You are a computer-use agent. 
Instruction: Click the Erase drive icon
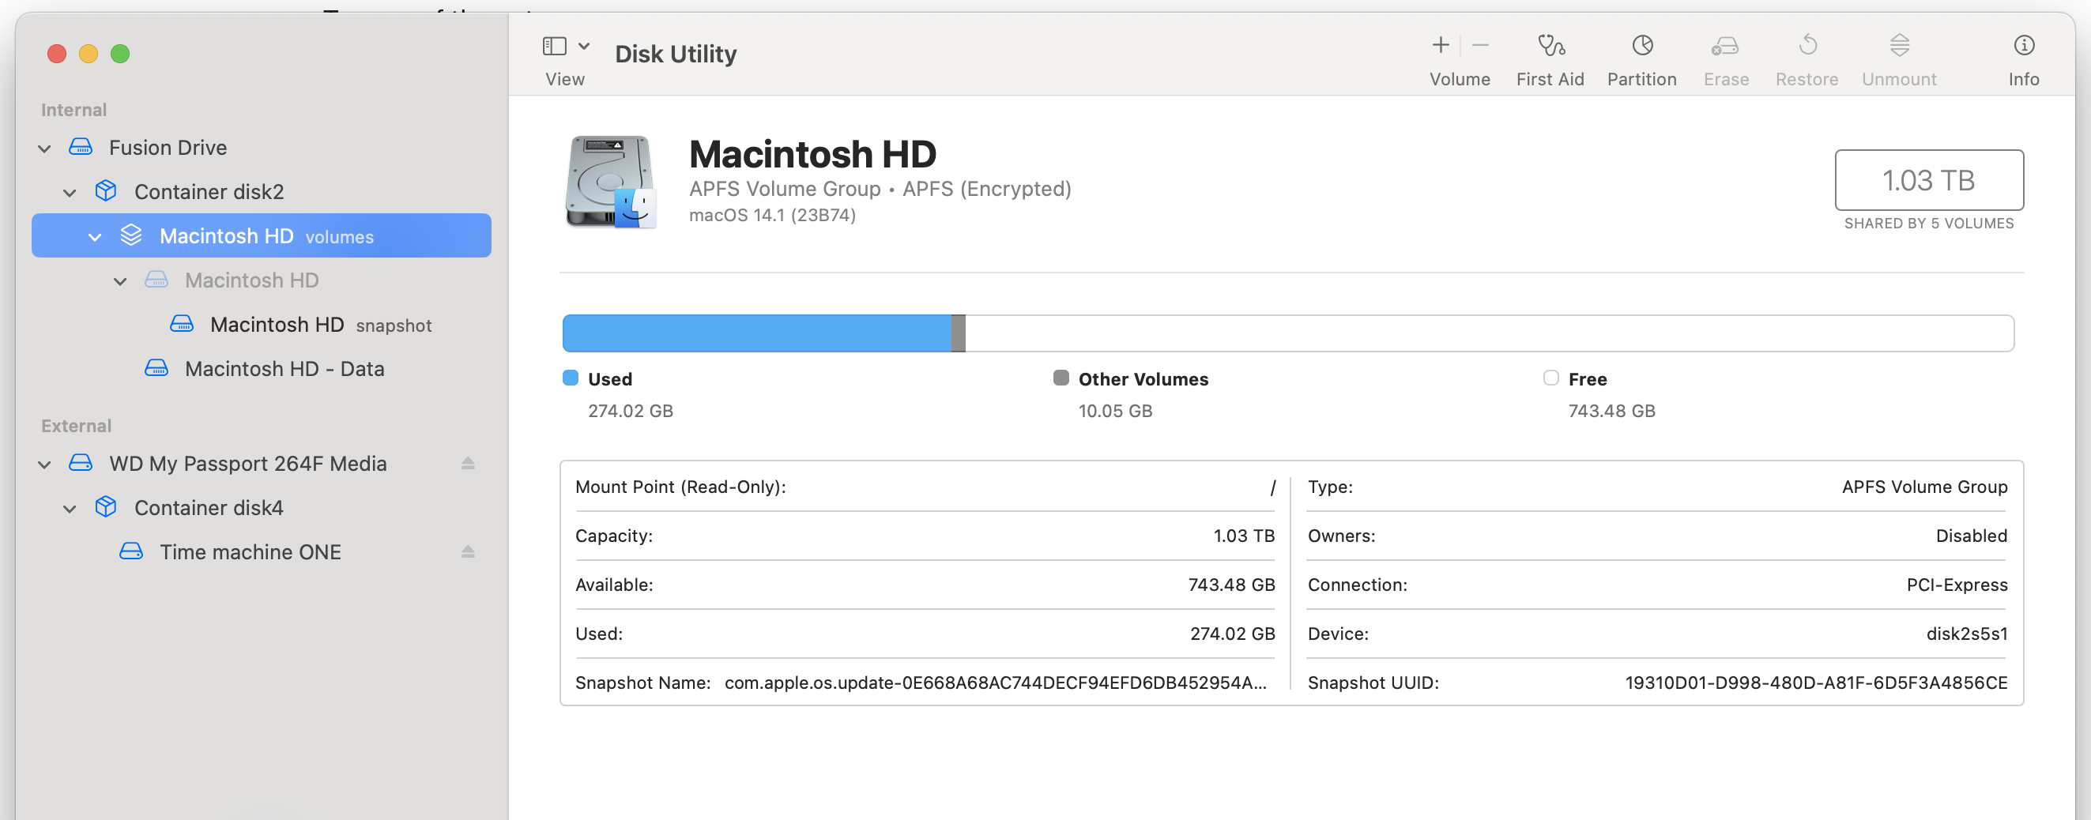pyautogui.click(x=1725, y=45)
